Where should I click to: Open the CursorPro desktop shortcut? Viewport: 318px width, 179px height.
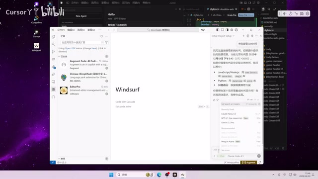pyautogui.click(x=36, y=19)
